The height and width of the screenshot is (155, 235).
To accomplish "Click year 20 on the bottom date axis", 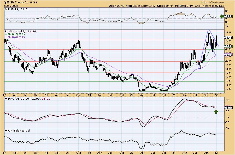I will click(132, 153).
